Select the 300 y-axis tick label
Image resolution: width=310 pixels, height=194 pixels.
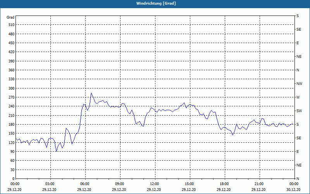tap(12, 88)
